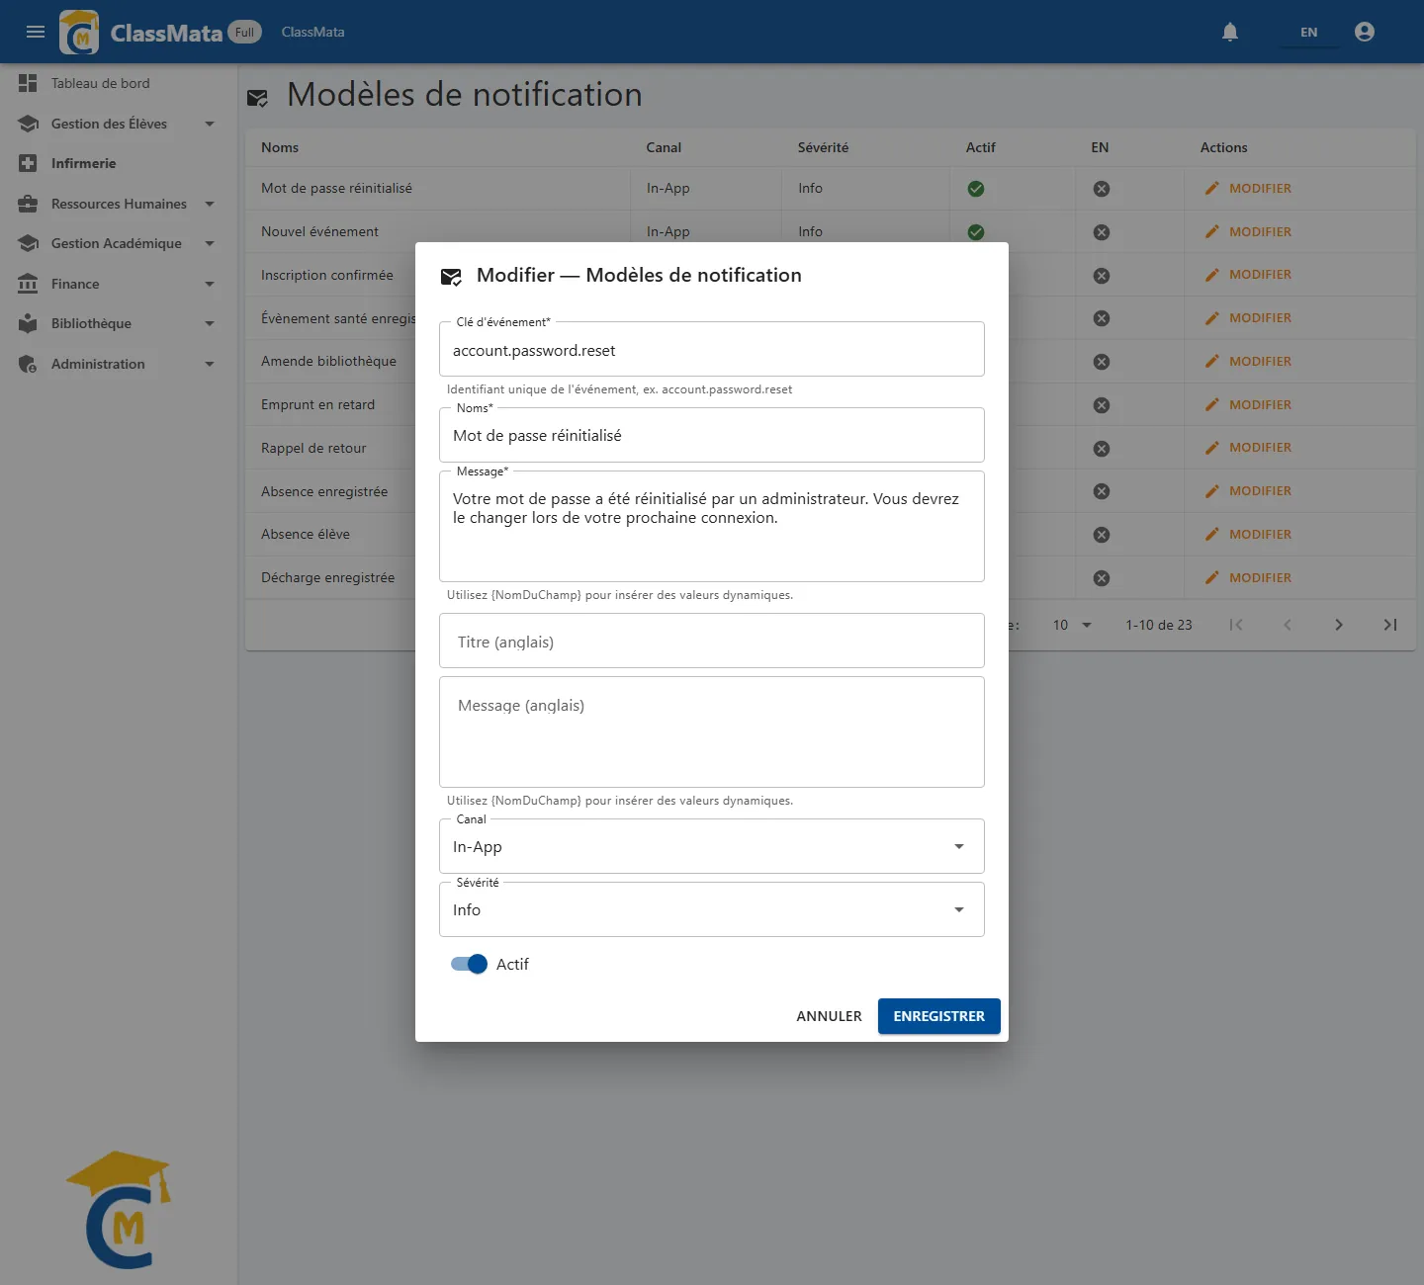1424x1285 pixels.
Task: Click the Message text area in French
Action: click(x=712, y=527)
